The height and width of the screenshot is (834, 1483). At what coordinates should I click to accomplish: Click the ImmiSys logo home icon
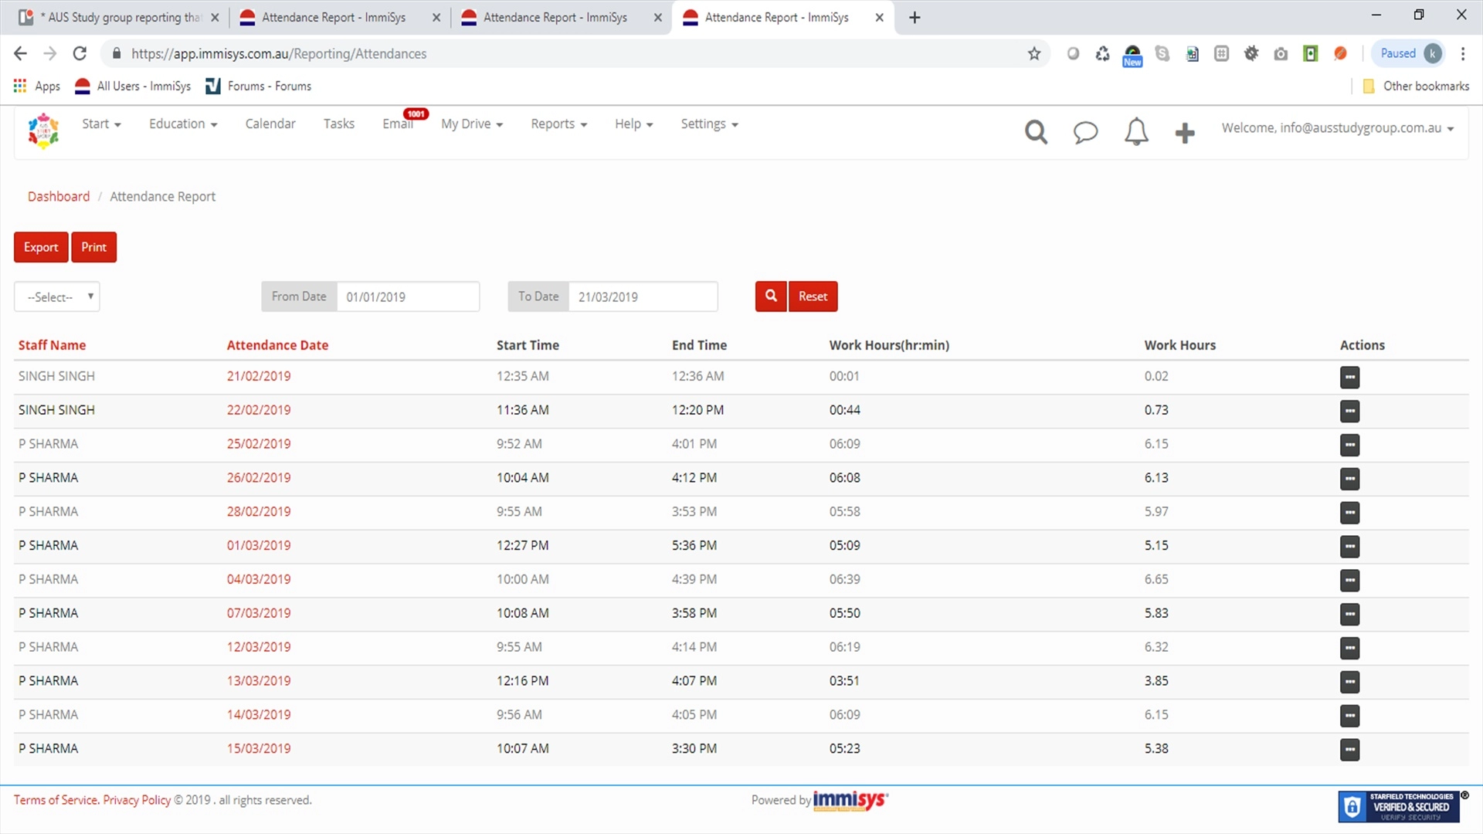tap(43, 131)
